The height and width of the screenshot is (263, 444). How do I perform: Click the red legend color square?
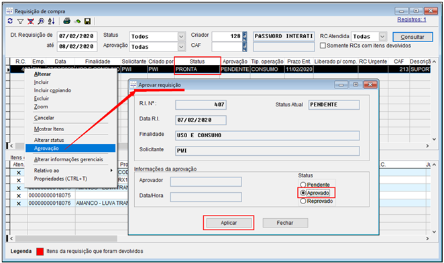(40, 252)
